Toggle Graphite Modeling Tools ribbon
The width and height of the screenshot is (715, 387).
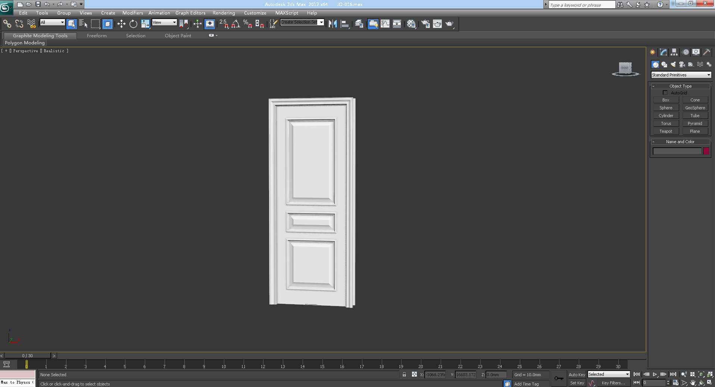(373, 24)
